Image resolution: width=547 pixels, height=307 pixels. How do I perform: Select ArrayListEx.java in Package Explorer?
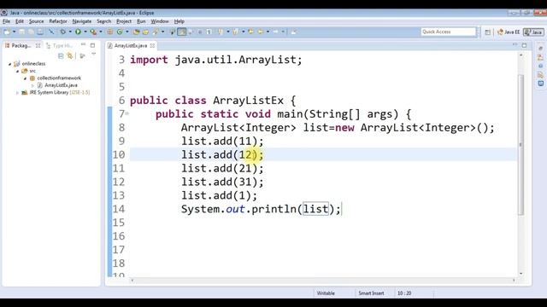click(61, 85)
